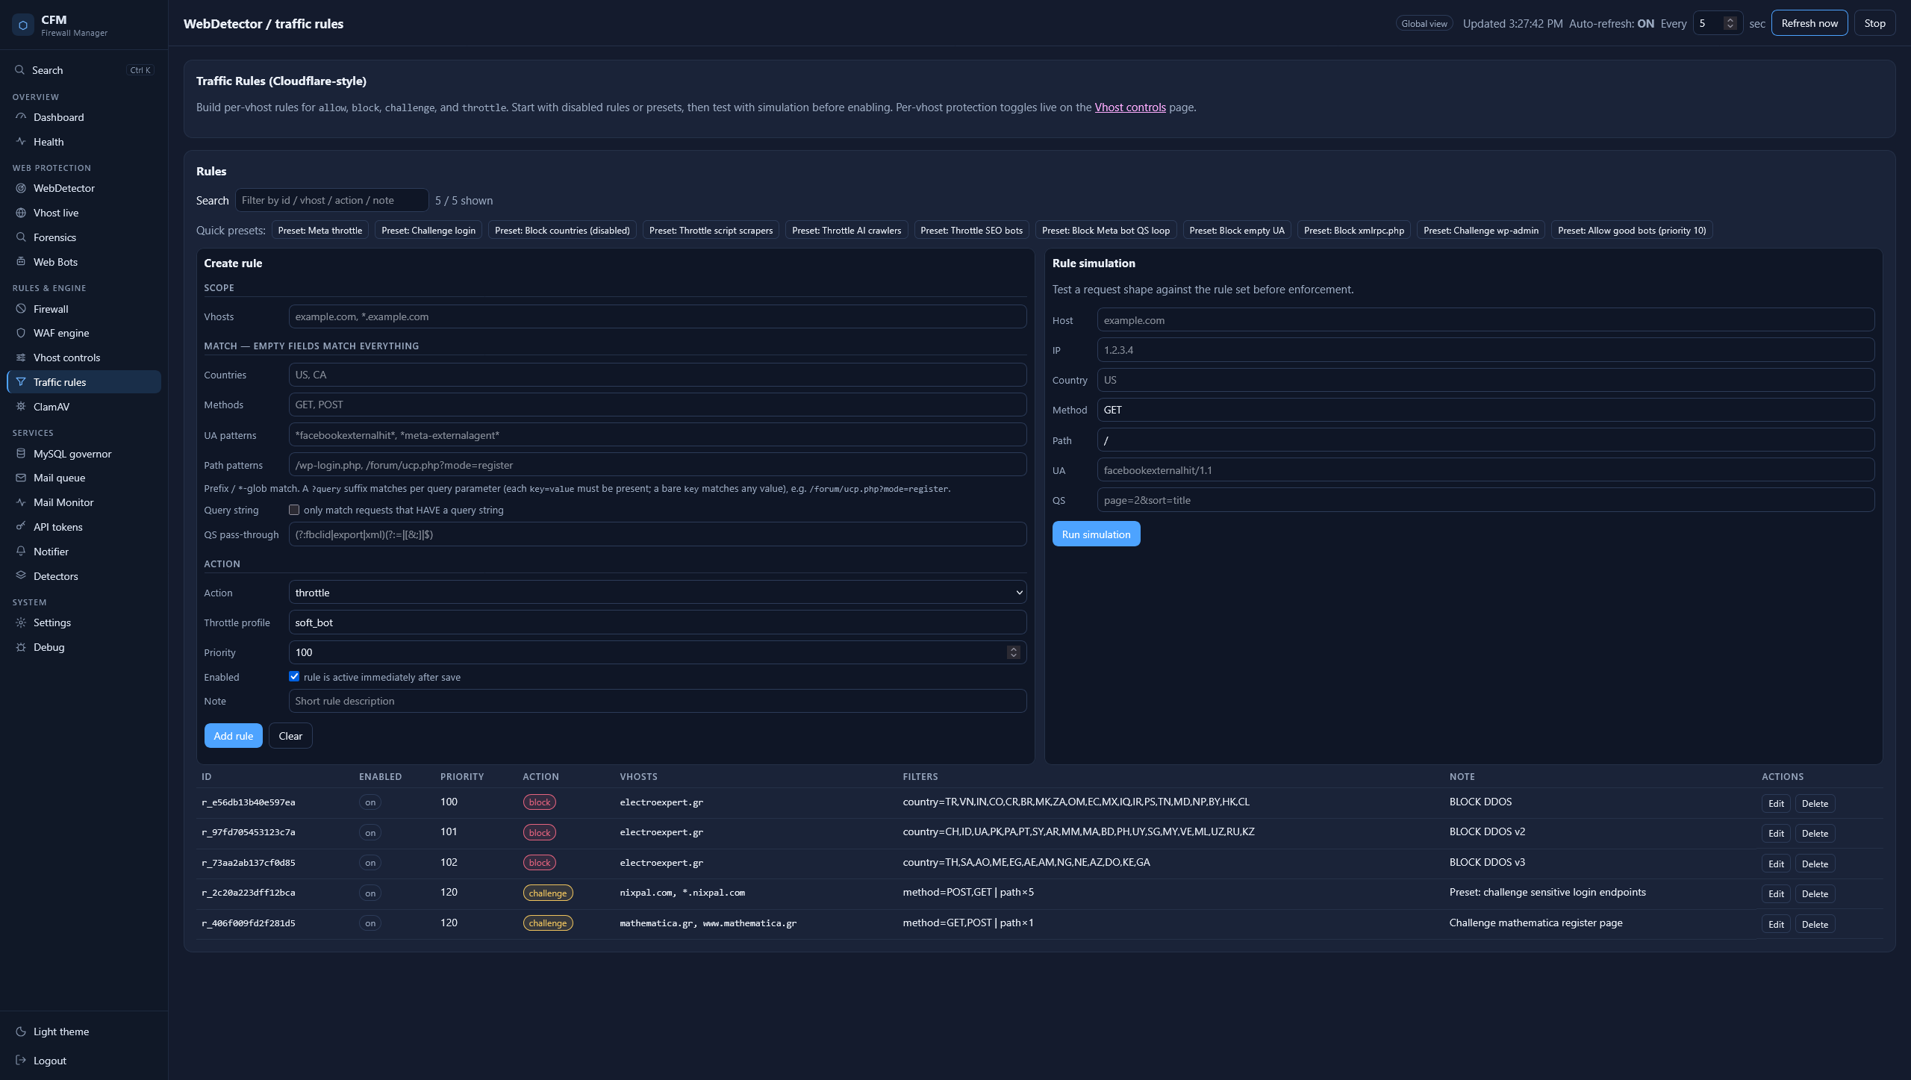
Task: Click the Firewall ban icon
Action: coord(21,309)
